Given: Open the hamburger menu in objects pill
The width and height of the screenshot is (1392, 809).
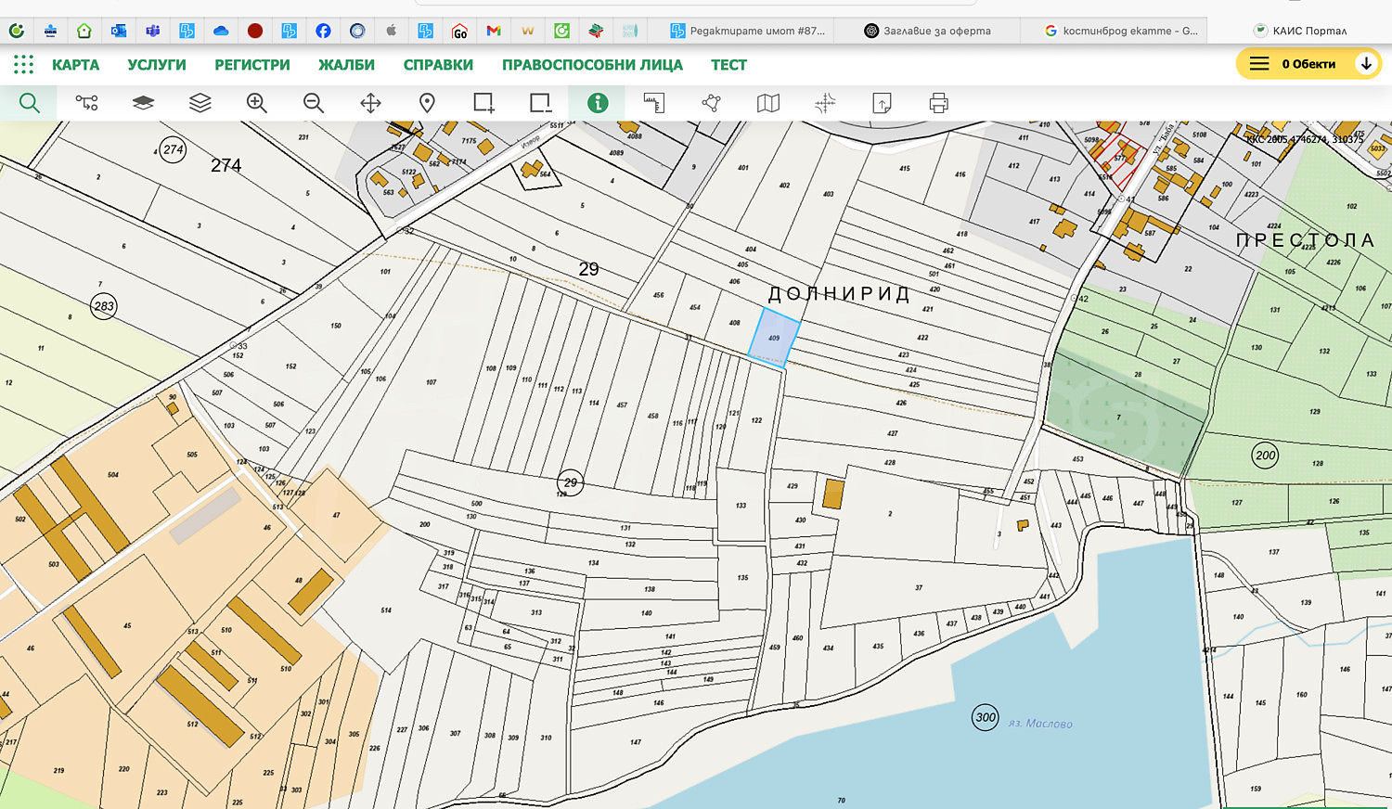Looking at the screenshot, I should (x=1258, y=64).
